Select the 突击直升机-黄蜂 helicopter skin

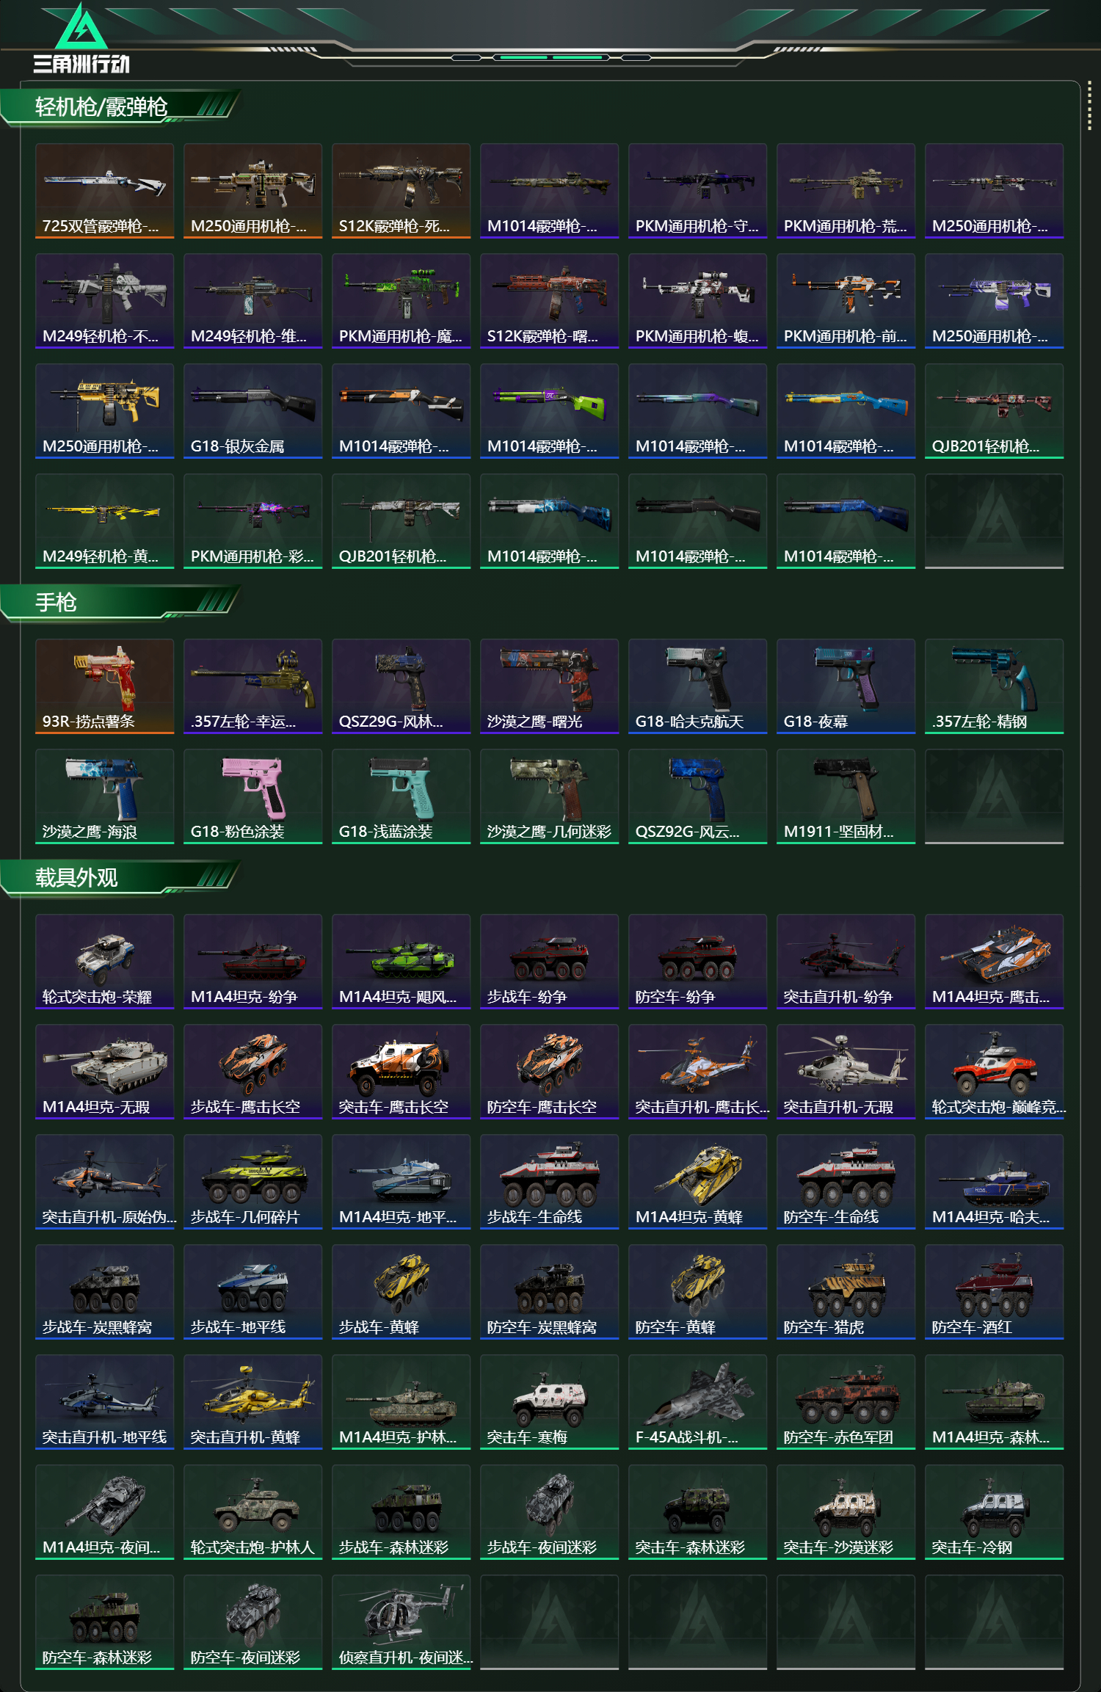click(253, 1401)
